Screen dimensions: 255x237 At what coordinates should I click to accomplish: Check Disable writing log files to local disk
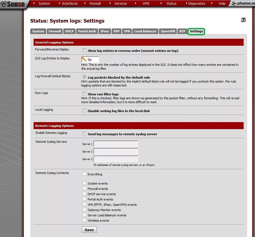[84, 110]
